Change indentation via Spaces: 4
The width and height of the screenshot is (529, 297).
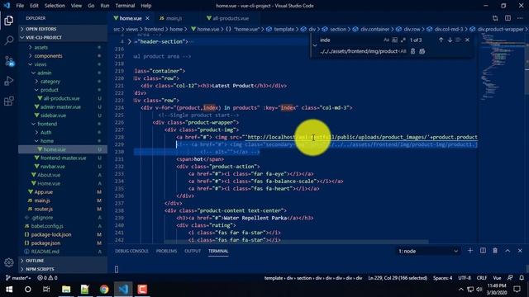click(443, 278)
